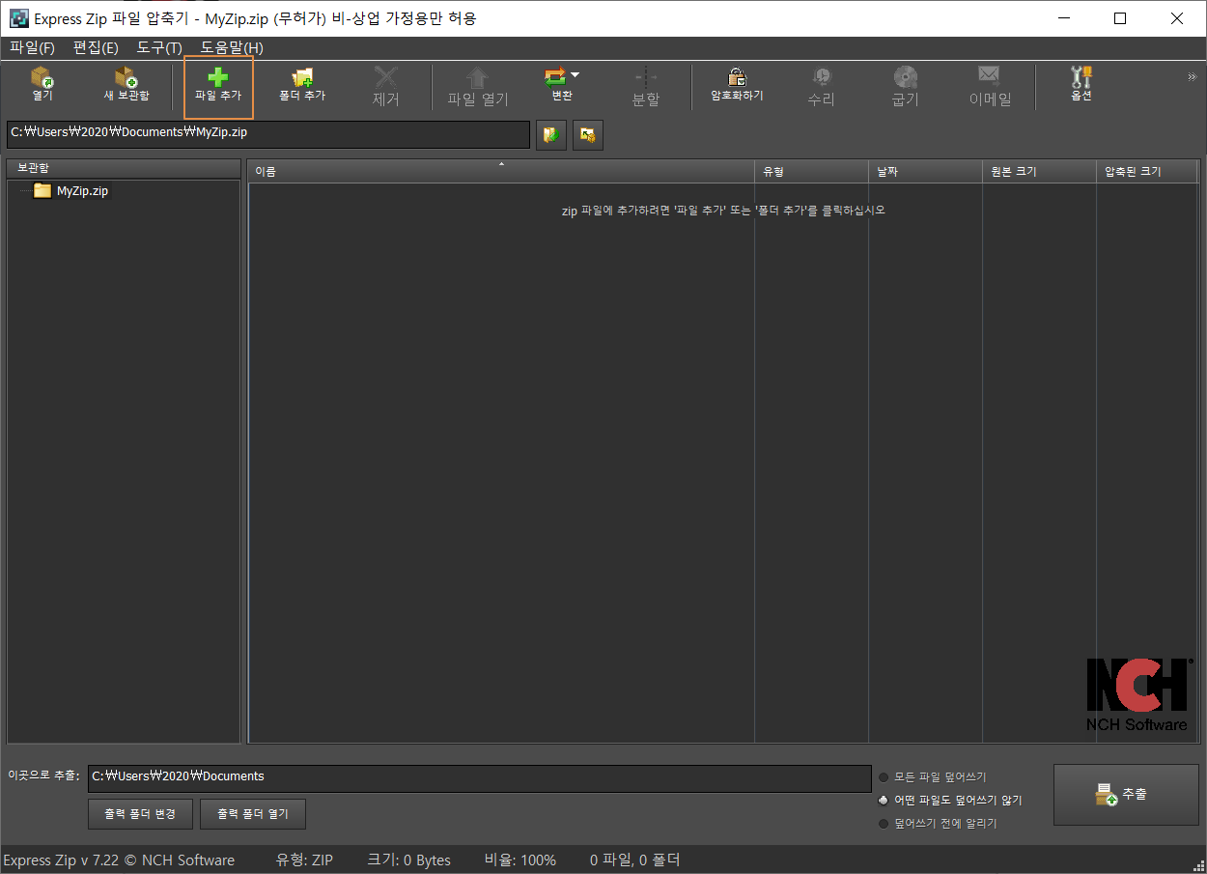Image resolution: width=1207 pixels, height=874 pixels.
Task: Click the 파일 열기 toolbar icon
Action: click(x=478, y=78)
